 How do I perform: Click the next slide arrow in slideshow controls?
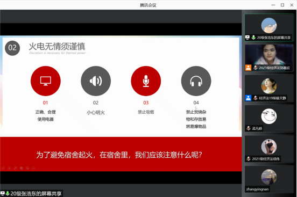click(9, 168)
